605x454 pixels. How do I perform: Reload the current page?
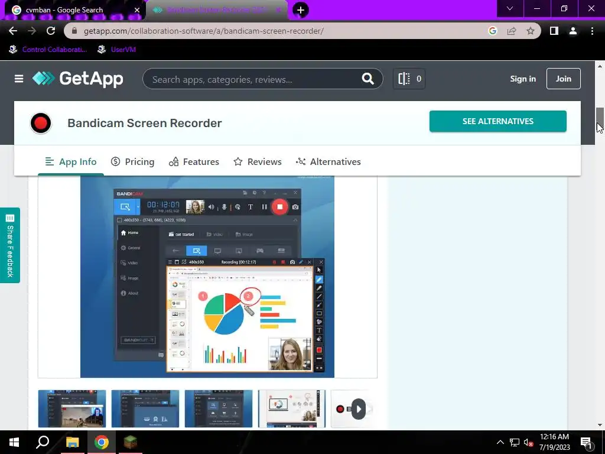tap(51, 31)
